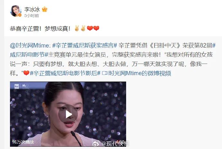Image resolution: width=222 pixels, height=149 pixels.
Task: Click post text 恭喜辛芷蕾！梦想成真！
Action: (40, 29)
